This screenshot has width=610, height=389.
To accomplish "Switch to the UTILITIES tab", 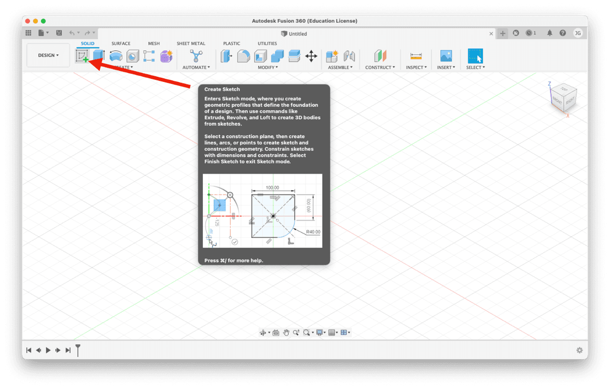I will [x=267, y=44].
